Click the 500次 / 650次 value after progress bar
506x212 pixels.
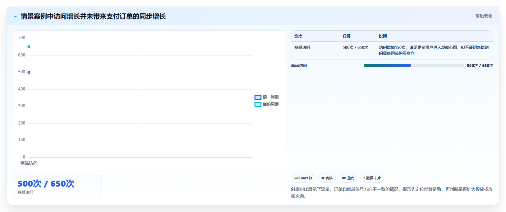click(x=480, y=66)
